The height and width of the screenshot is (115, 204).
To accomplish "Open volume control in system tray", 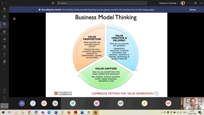I will coord(181,112).
